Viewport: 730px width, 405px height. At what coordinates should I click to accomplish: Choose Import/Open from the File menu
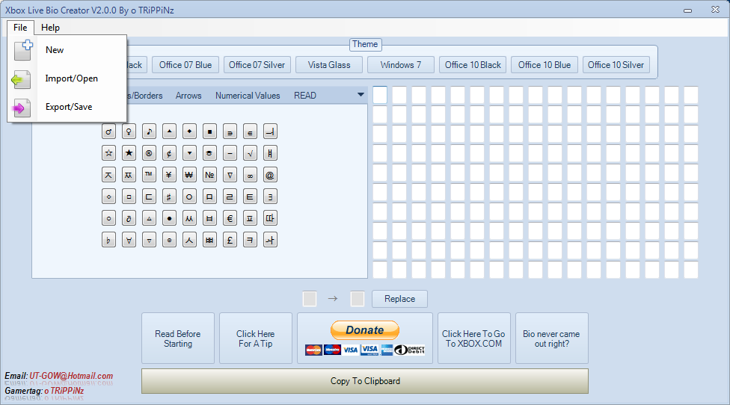[67, 78]
